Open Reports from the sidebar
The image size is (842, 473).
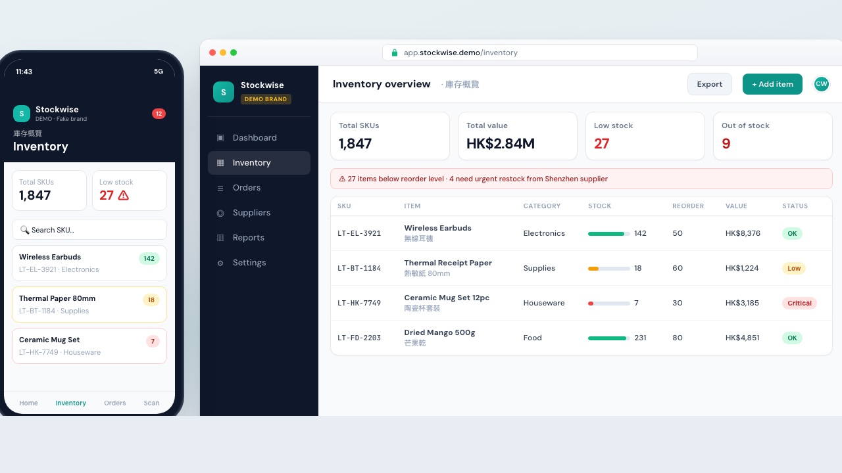[259, 238]
